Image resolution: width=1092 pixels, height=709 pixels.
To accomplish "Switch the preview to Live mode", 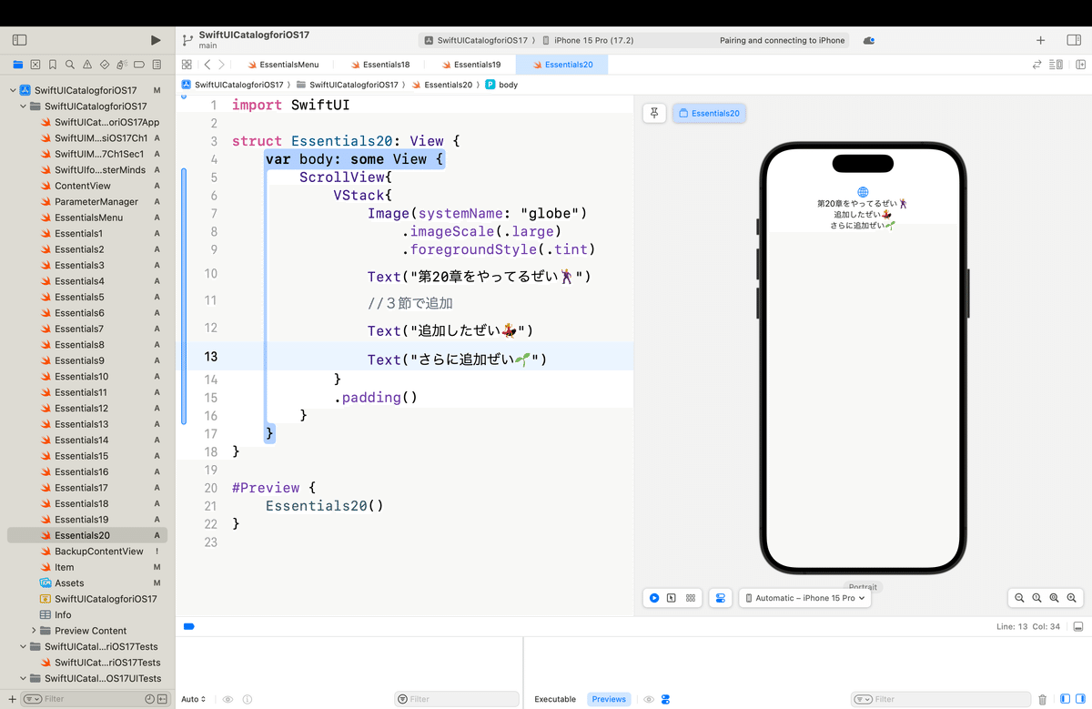I will point(654,598).
